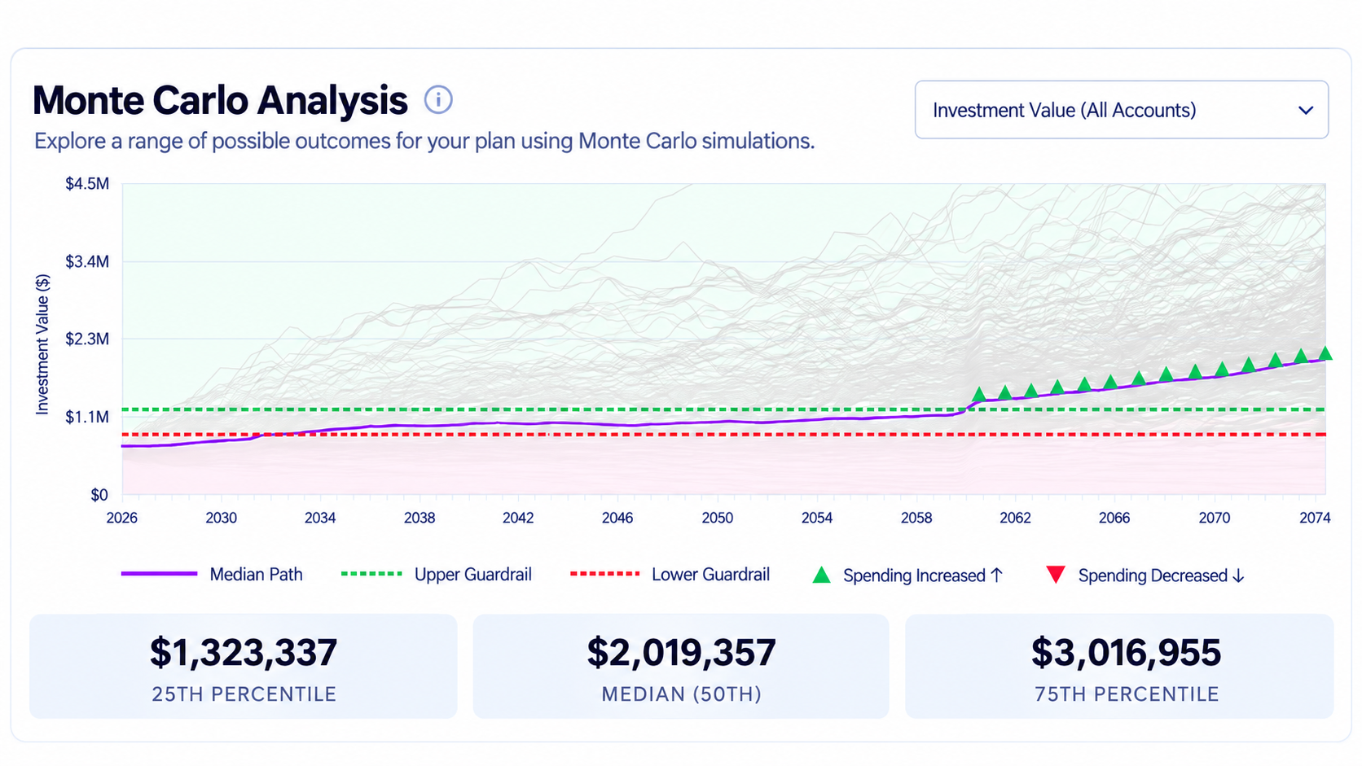1362x766 pixels.
Task: Click the 2050 x-axis label
Action: pos(718,518)
